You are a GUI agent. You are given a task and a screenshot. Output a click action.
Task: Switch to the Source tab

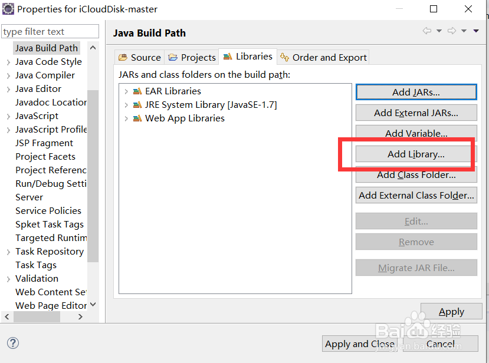[x=140, y=57]
